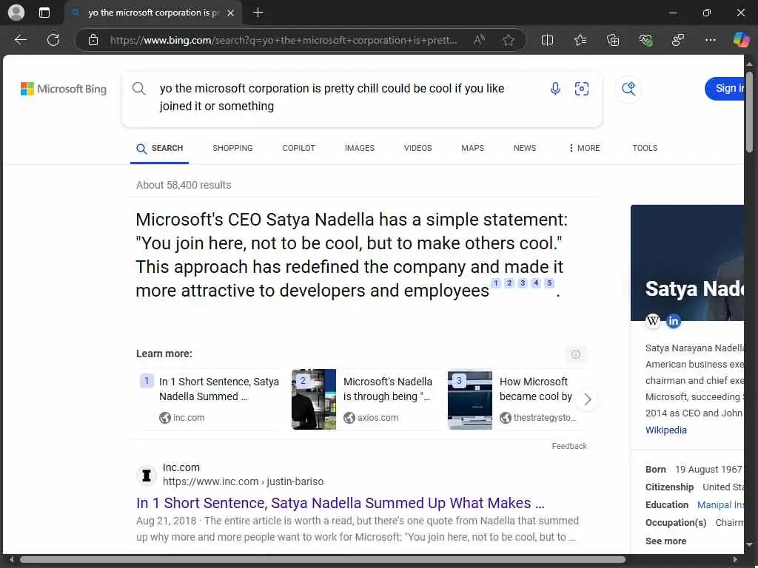Click the Microsoft Bing logo
This screenshot has width=758, height=568.
pos(64,89)
